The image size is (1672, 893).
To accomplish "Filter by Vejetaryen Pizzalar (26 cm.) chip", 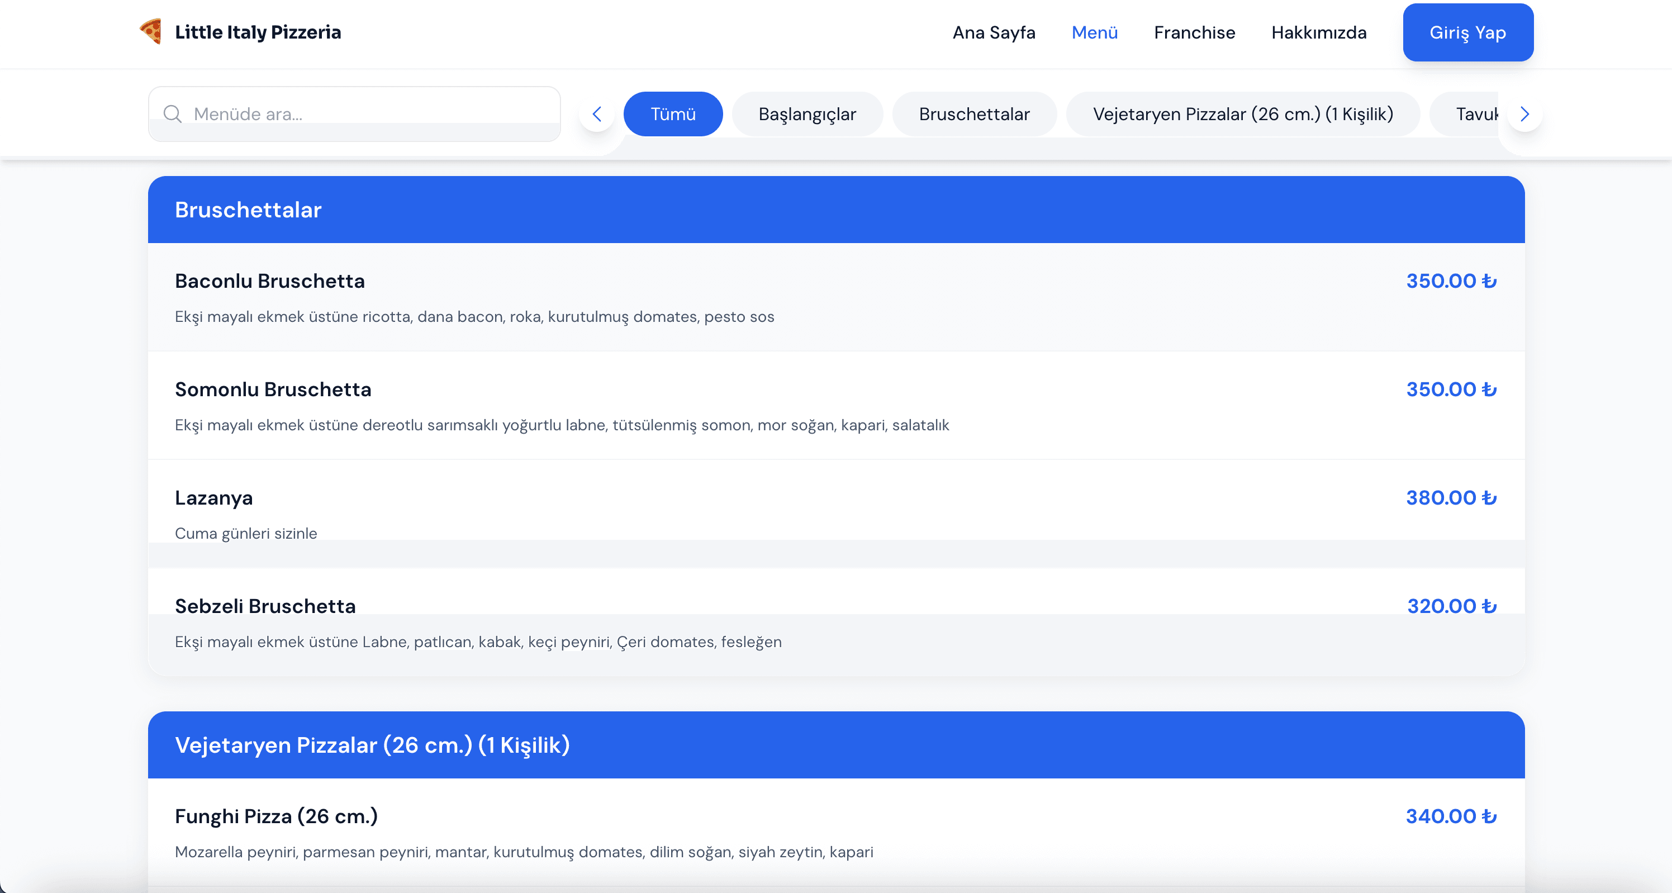I will coord(1242,114).
